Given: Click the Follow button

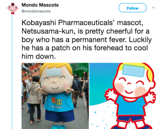Looking at the screenshot, I should [132, 8].
